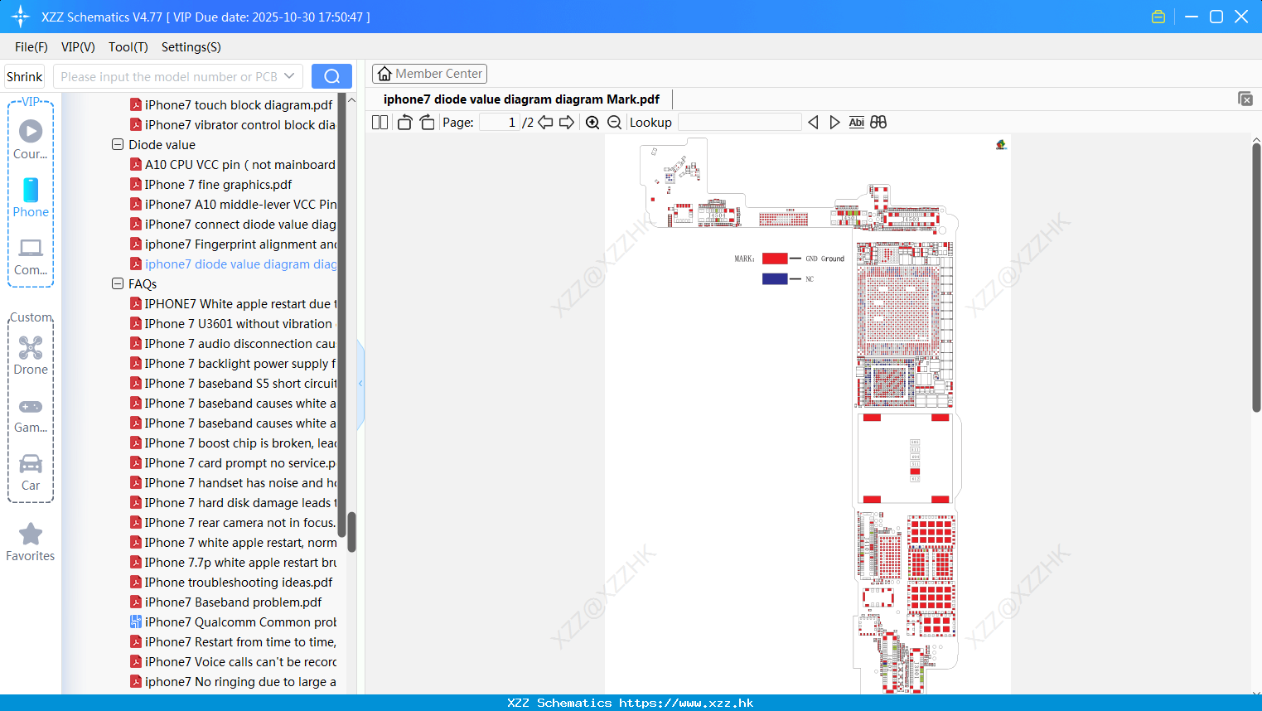Screen dimensions: 1262x711
Task: Toggle the Abi whole-word match icon
Action: pos(856,123)
